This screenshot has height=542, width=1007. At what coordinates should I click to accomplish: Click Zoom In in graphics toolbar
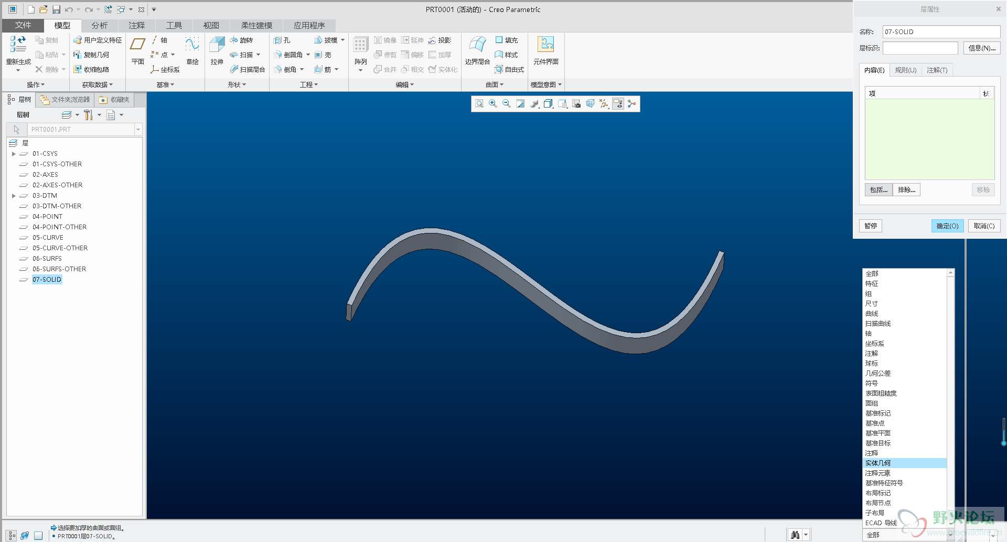pos(493,104)
